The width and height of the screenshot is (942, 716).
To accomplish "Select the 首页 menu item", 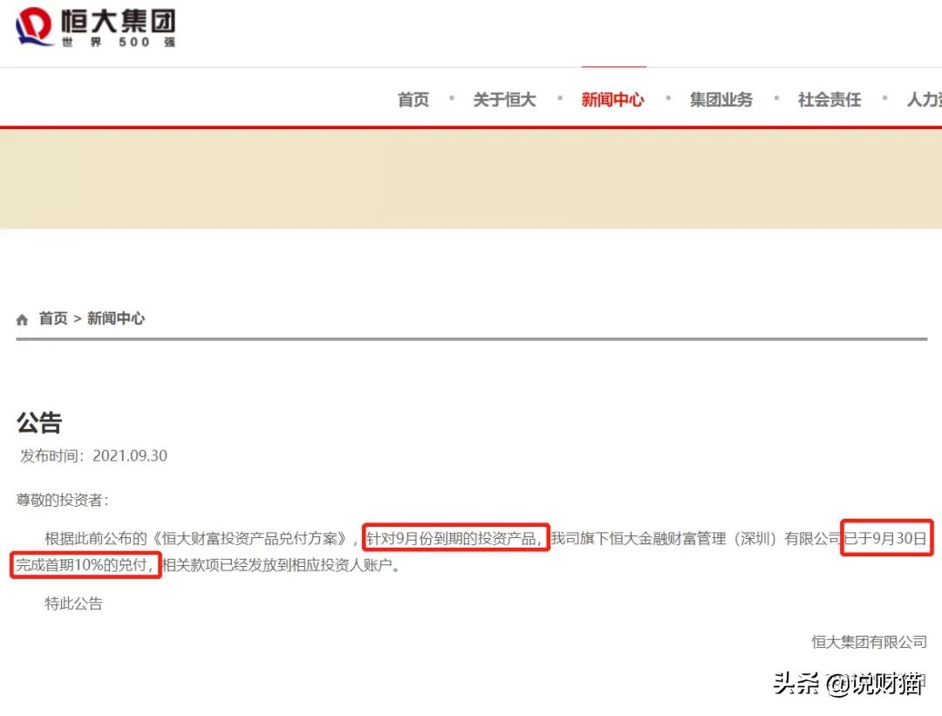I will point(413,99).
